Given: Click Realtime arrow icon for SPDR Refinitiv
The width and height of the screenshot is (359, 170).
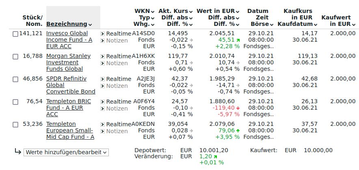Looking at the screenshot, I should coord(103,79).
